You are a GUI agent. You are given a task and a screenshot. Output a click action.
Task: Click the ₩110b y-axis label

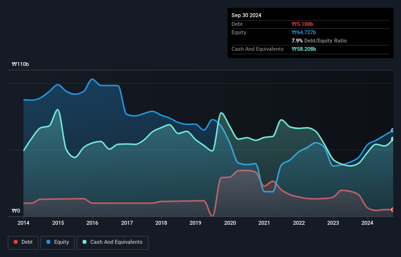click(20, 64)
